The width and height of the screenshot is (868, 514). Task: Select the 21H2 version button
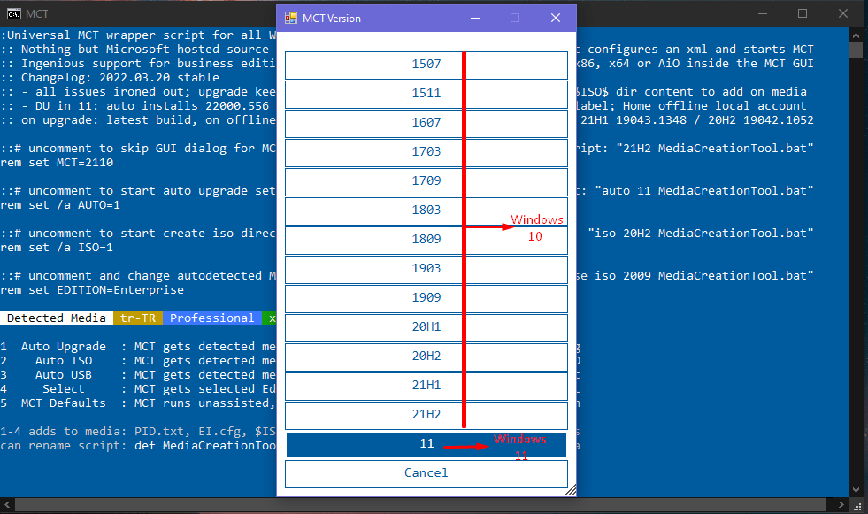(x=426, y=416)
